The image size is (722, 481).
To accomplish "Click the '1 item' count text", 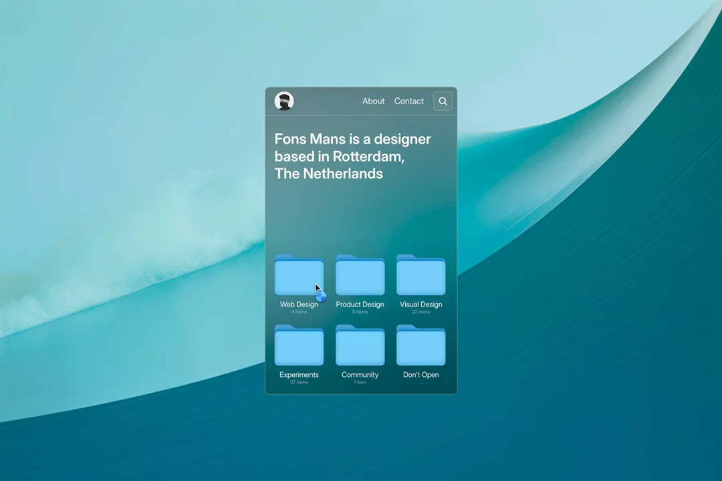I will pyautogui.click(x=360, y=383).
